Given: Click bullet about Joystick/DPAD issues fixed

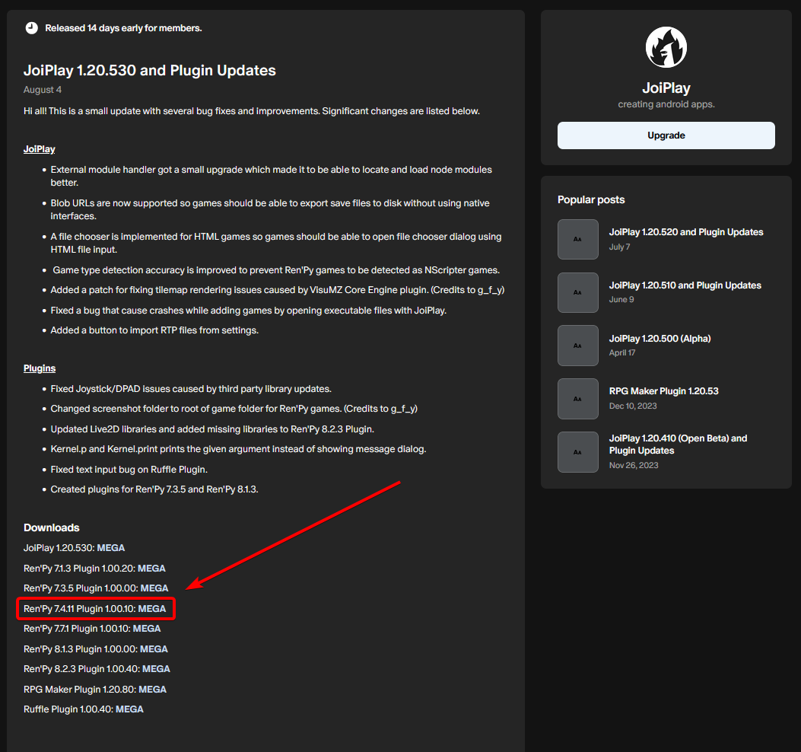Looking at the screenshot, I should click(191, 389).
